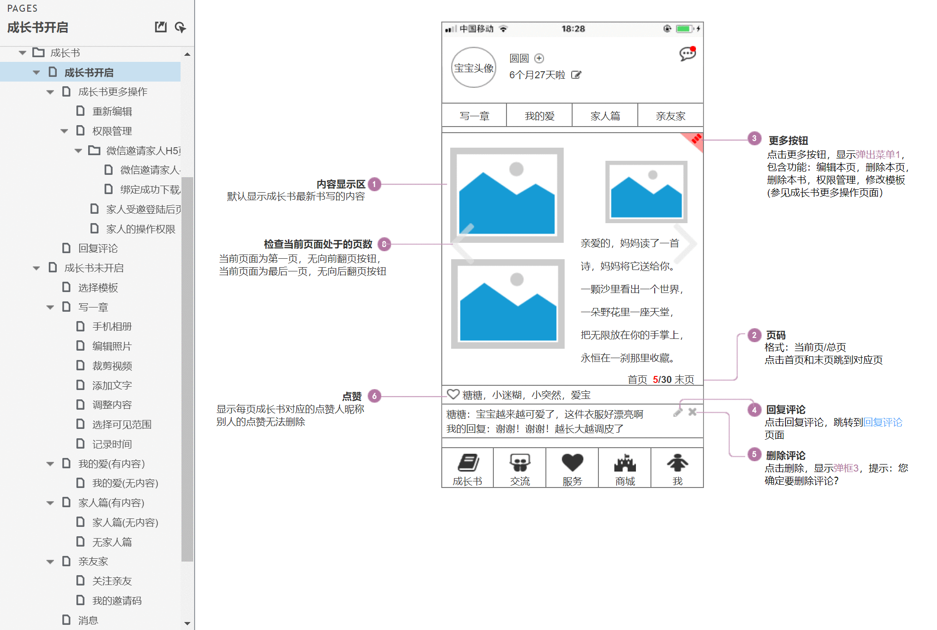Screen dimensions: 937x630
Task: Click the sidebar scroll down arrow
Action: [187, 623]
